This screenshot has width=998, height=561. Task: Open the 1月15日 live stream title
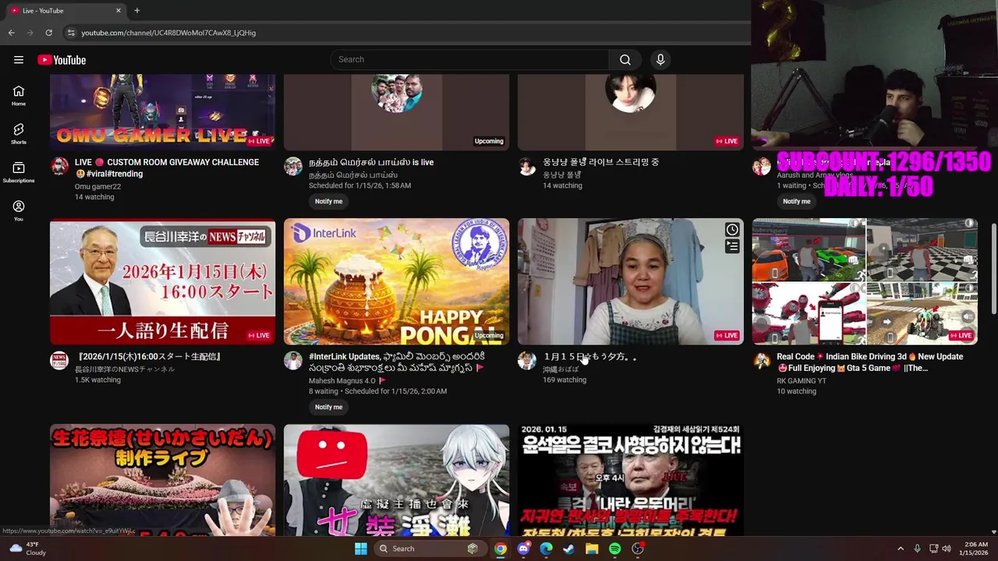tap(589, 357)
